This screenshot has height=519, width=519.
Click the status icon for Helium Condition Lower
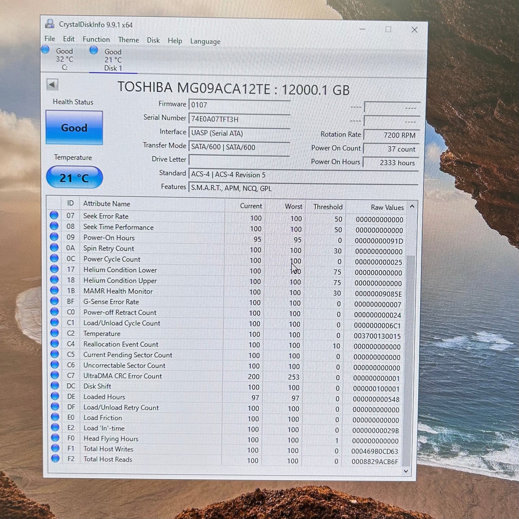pos(54,269)
